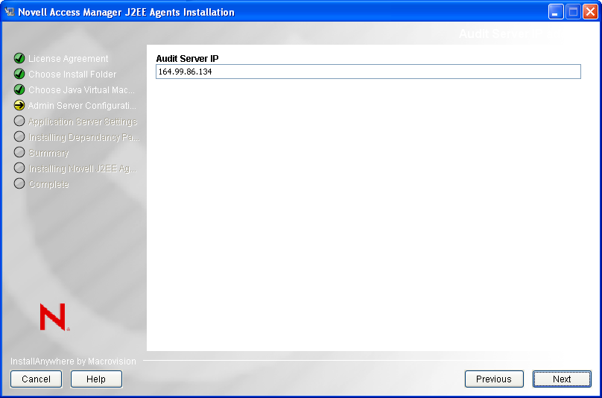Click the gray circle beside Installing Novell J2EE Agents
Image resolution: width=602 pixels, height=398 pixels.
(19, 168)
